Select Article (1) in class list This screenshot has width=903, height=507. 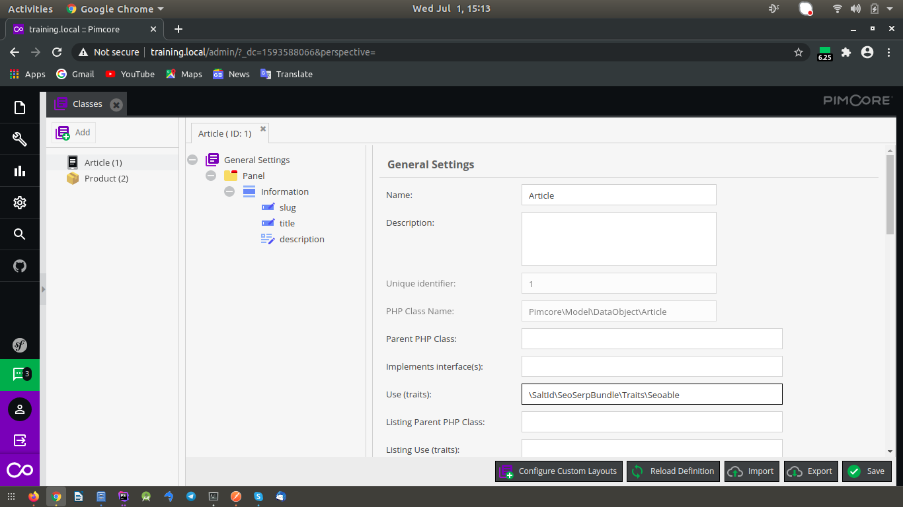(x=112, y=162)
